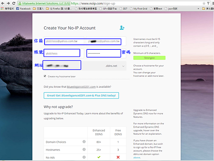Click 'Great! Get blueelegance0201.com & Plus DNS today!' button
214x161 pixels.
point(81,96)
